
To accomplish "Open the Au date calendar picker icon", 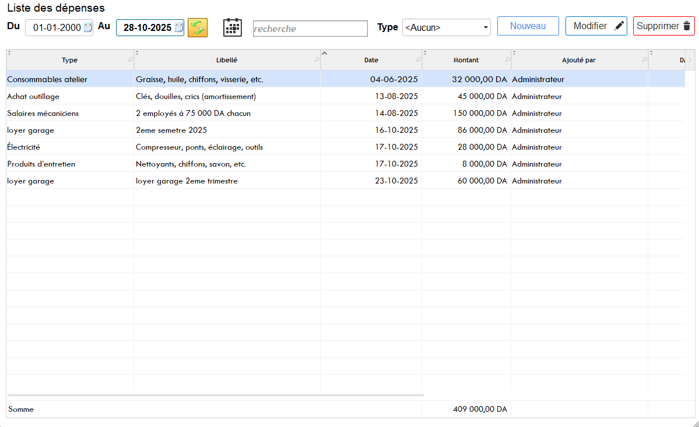I will coord(179,27).
